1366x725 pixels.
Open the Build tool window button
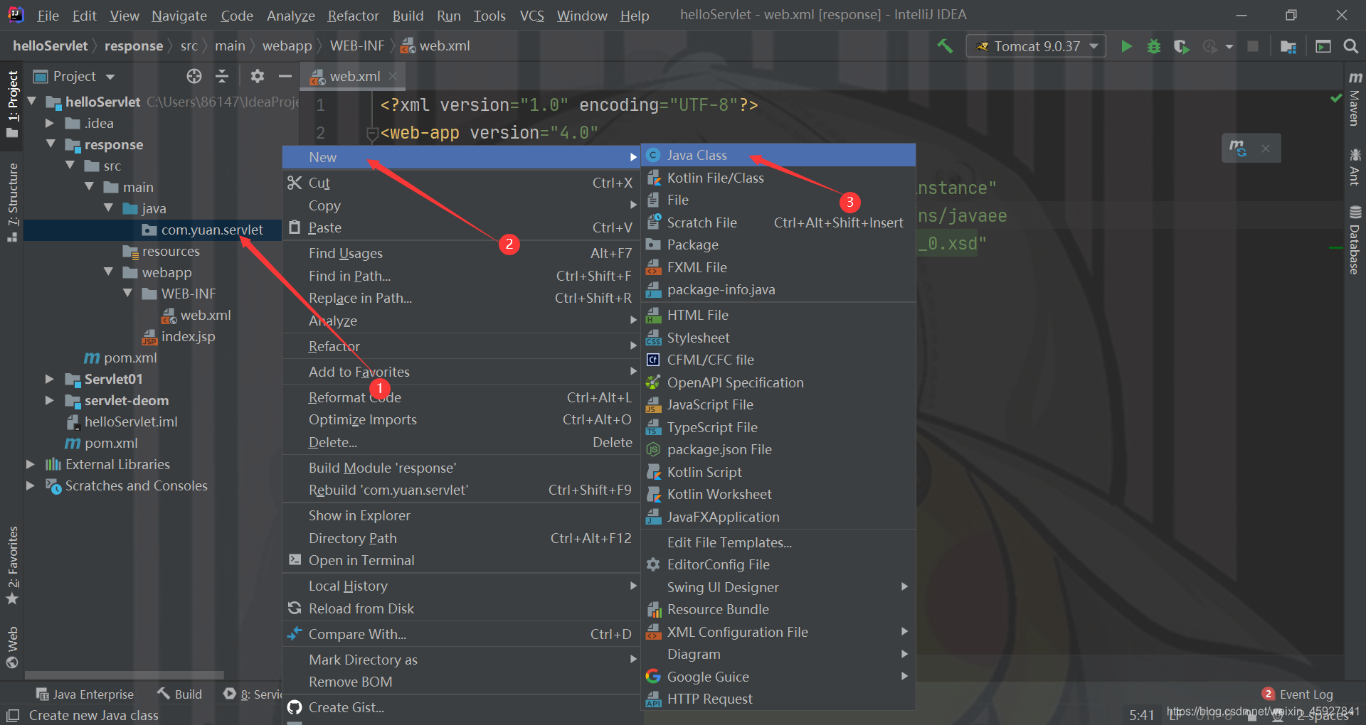180,694
